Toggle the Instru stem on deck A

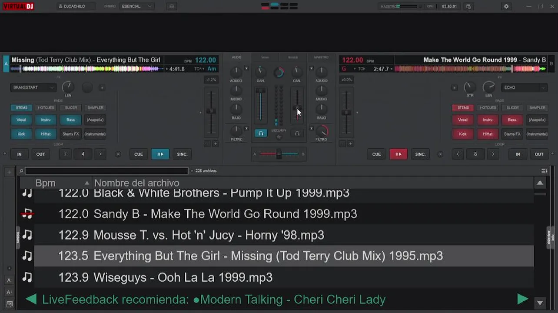[x=46, y=120]
